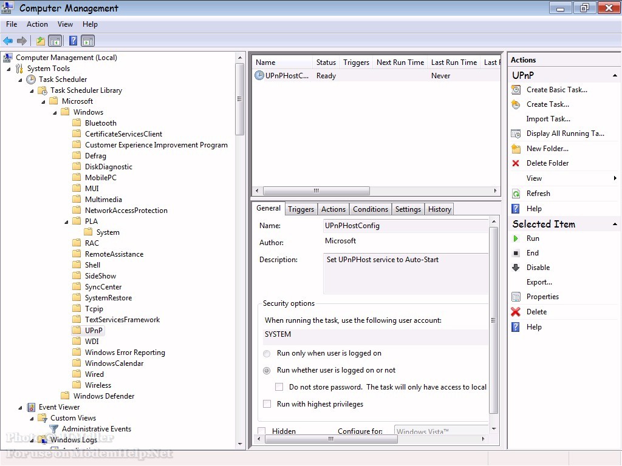Click the task details vertical scrollbar thumb

[x=493, y=320]
